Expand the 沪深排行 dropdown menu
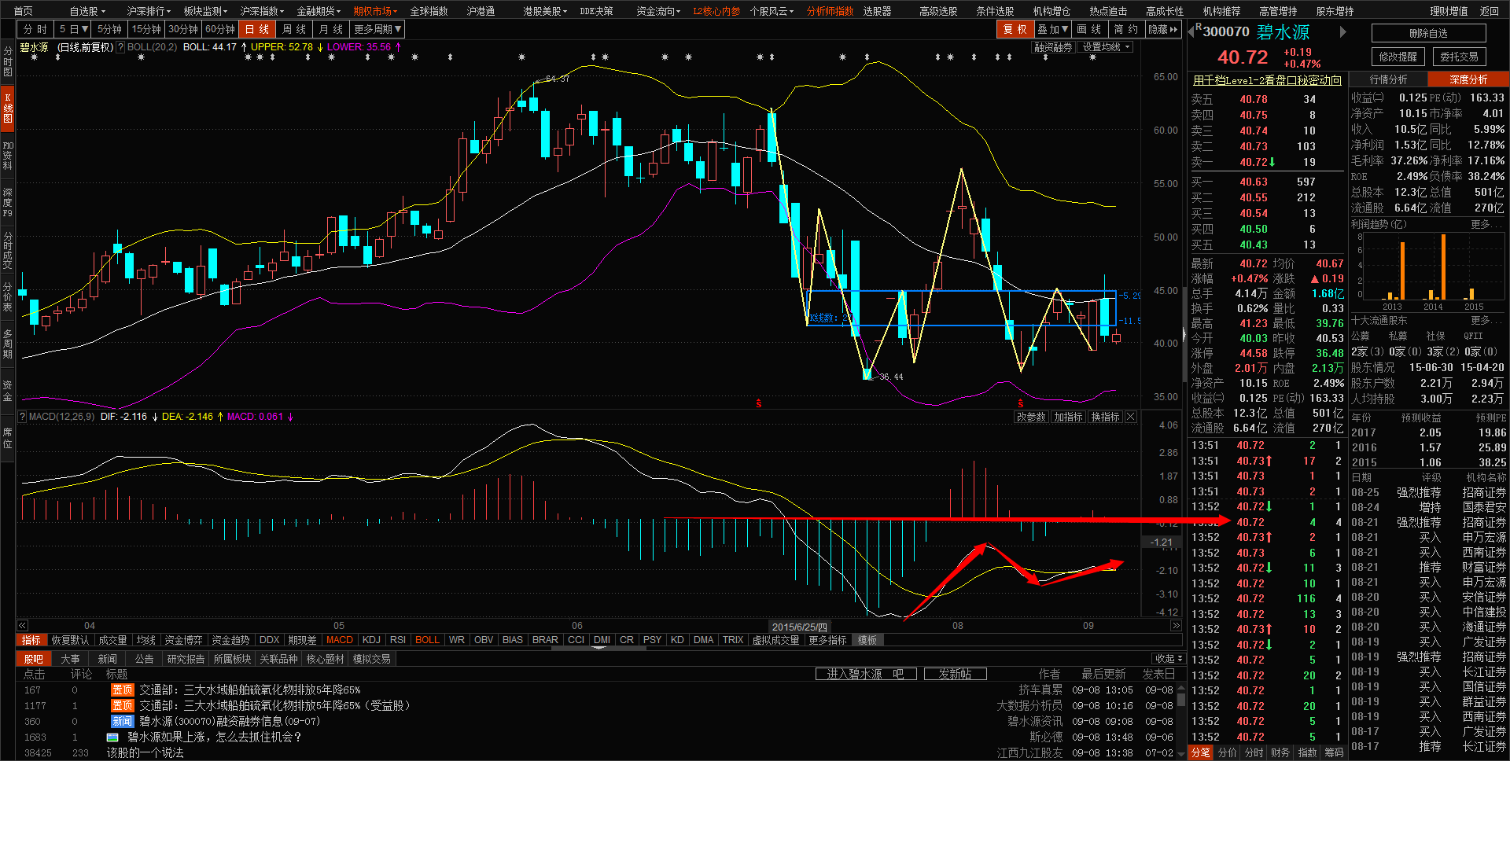Screen dimensions: 1510x846 [149, 11]
